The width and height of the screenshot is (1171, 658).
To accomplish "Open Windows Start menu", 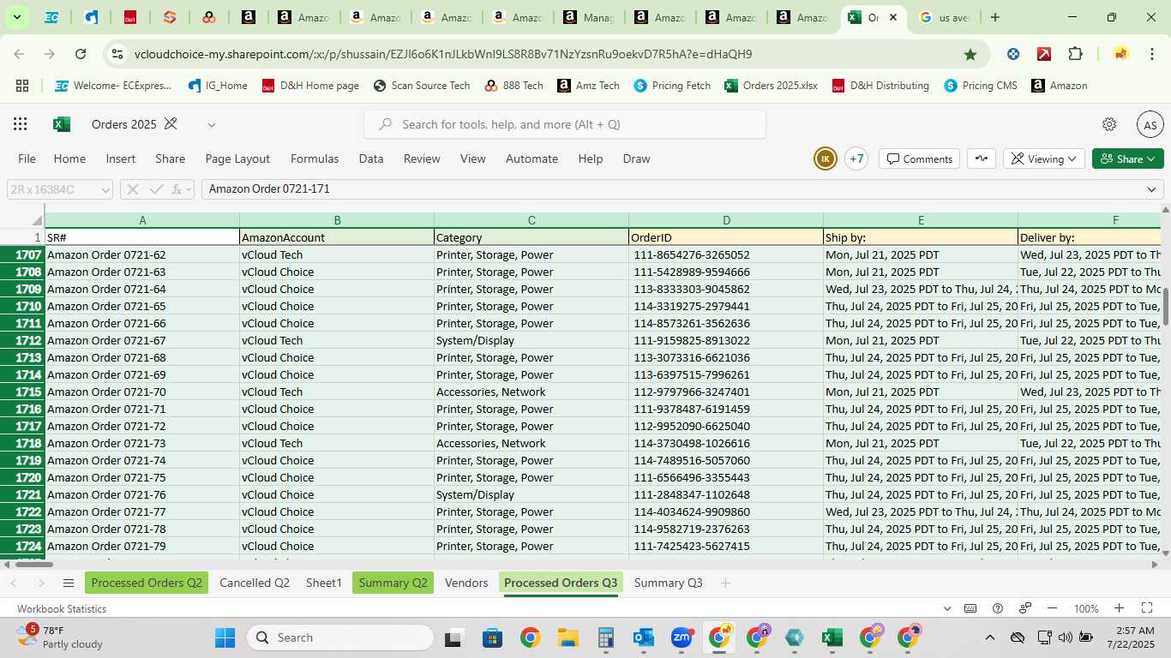I will [x=225, y=637].
